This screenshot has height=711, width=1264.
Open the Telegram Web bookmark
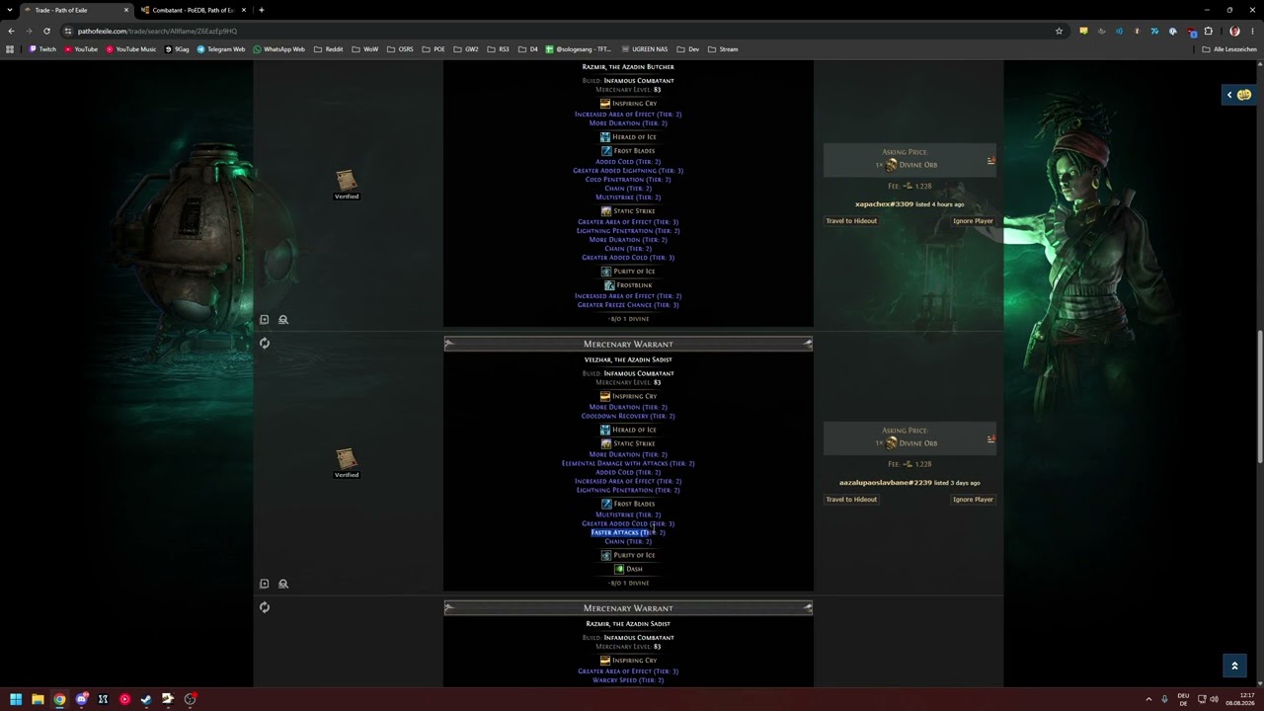(220, 48)
